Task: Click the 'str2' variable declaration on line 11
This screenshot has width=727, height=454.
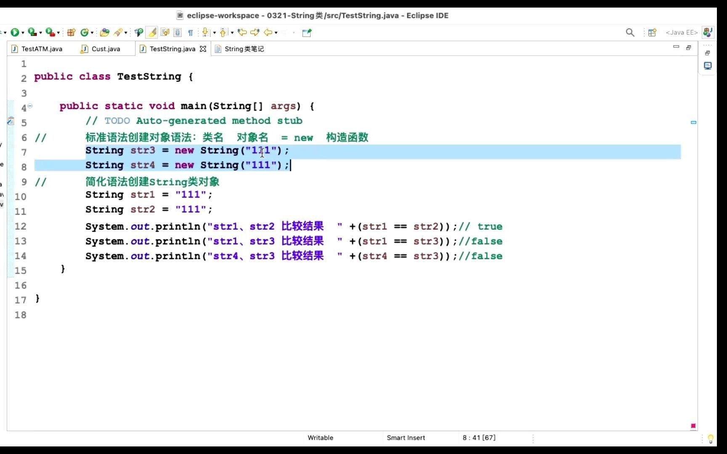Action: pyautogui.click(x=143, y=209)
